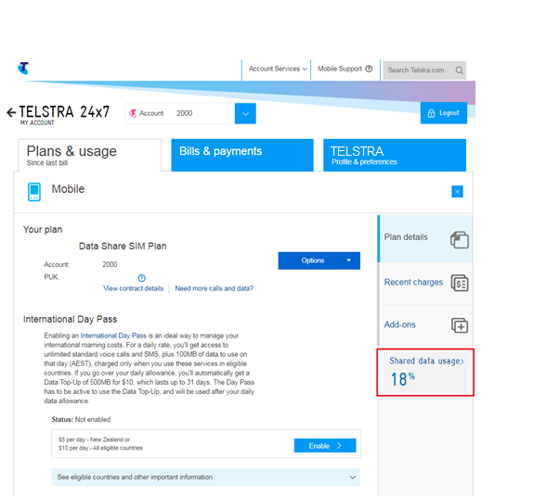Click the Mobile Support help icon
Viewport: 559px width, 496px height.
coord(369,69)
